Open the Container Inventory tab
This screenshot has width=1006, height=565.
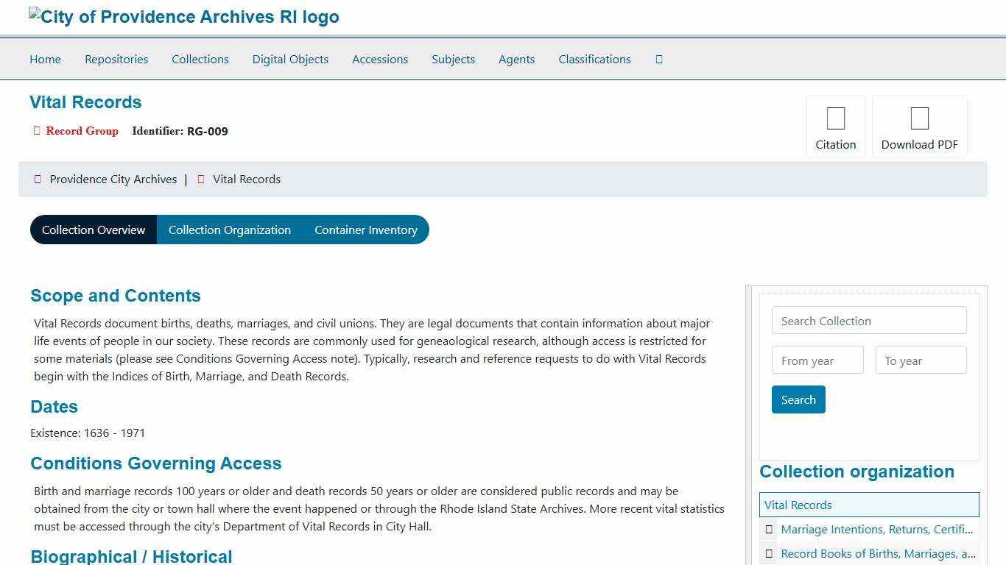pos(365,230)
